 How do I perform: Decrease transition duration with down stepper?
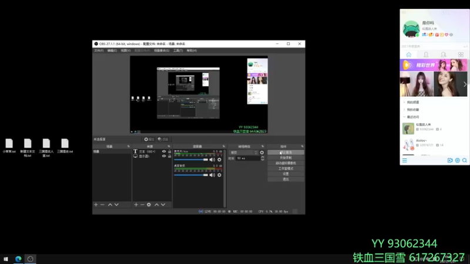(263, 160)
